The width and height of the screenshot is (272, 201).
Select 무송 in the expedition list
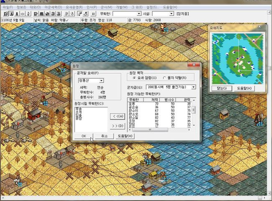click(x=78, y=109)
